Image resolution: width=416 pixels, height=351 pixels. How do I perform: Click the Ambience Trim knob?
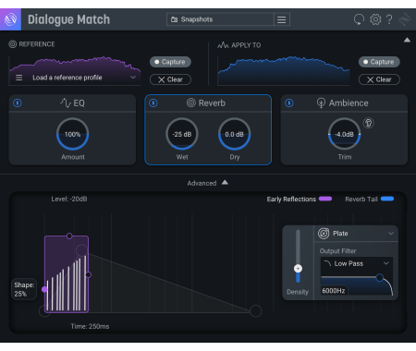point(344,134)
